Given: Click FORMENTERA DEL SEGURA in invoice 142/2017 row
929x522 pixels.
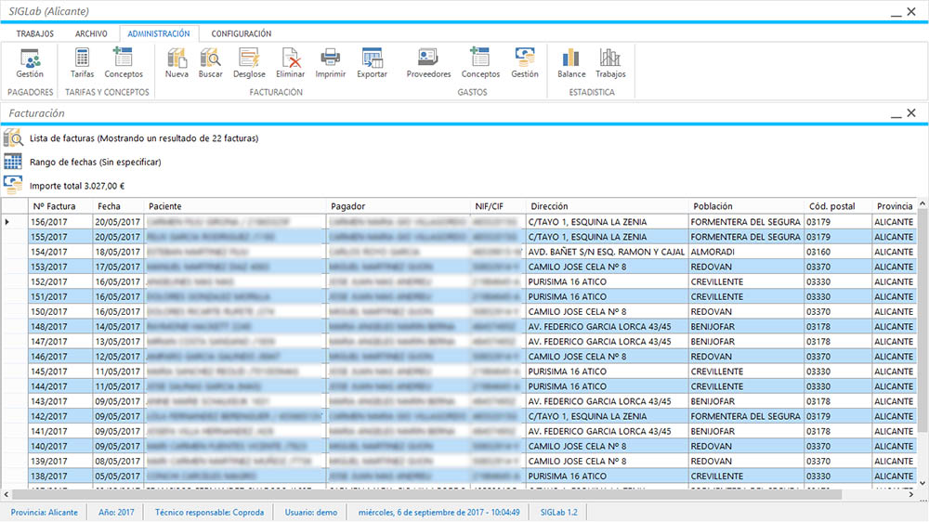Looking at the screenshot, I should (x=745, y=416).
